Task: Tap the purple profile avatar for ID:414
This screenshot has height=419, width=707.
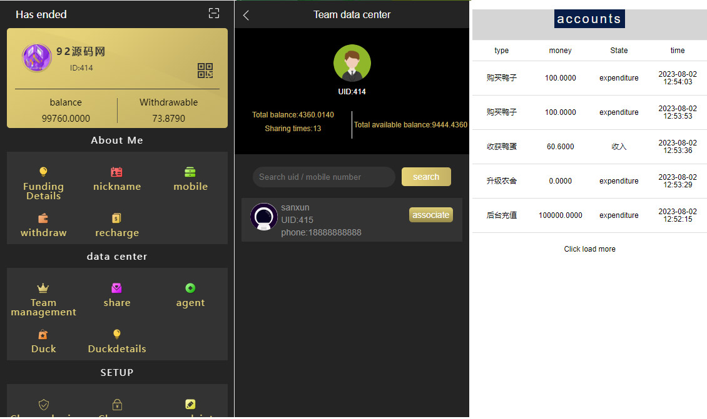Action: coord(36,57)
